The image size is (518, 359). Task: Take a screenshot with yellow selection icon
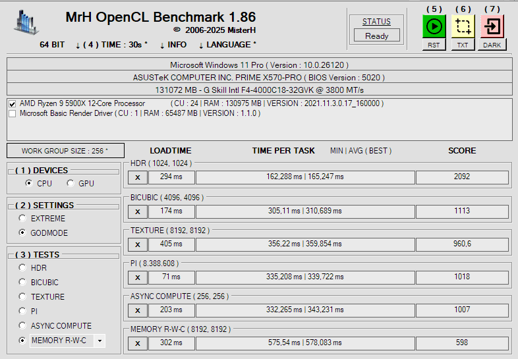click(463, 26)
